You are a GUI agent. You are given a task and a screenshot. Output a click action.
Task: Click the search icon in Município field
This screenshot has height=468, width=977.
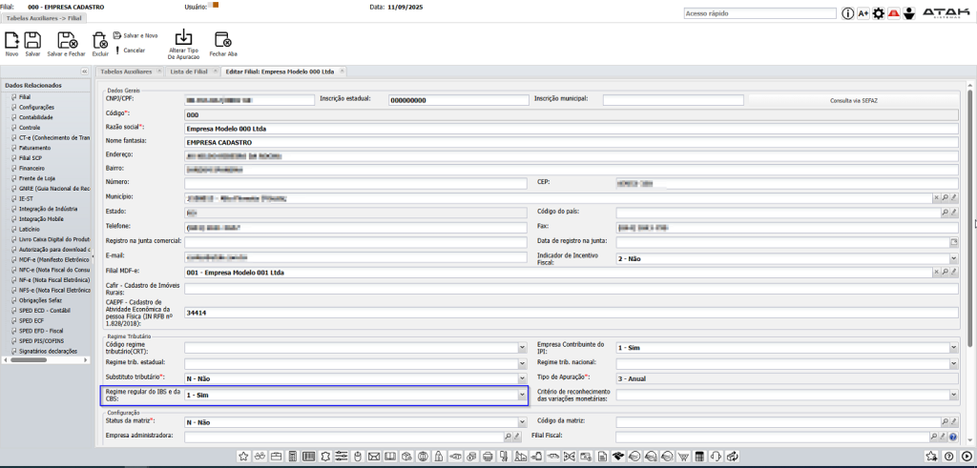[x=944, y=197]
